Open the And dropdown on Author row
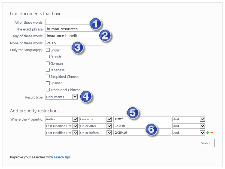Viewport: 225px width, 169px height. (188, 119)
